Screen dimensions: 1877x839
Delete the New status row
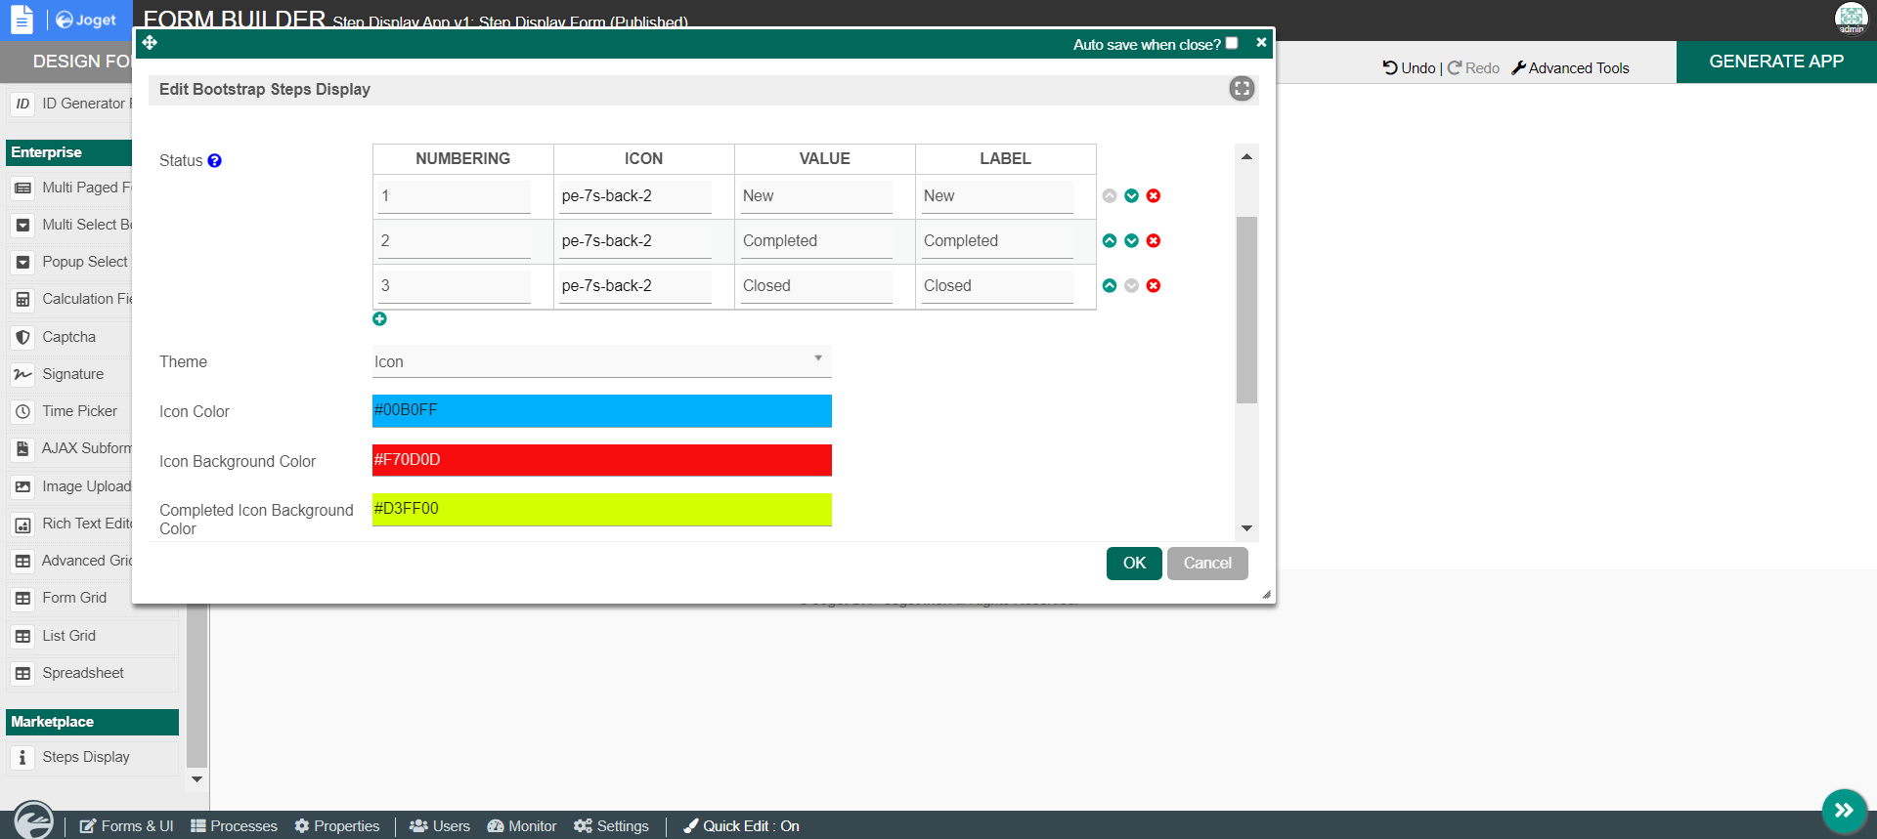[x=1154, y=195]
